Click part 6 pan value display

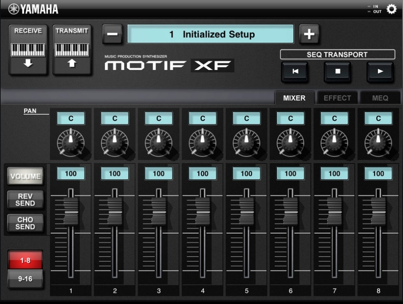click(x=291, y=118)
